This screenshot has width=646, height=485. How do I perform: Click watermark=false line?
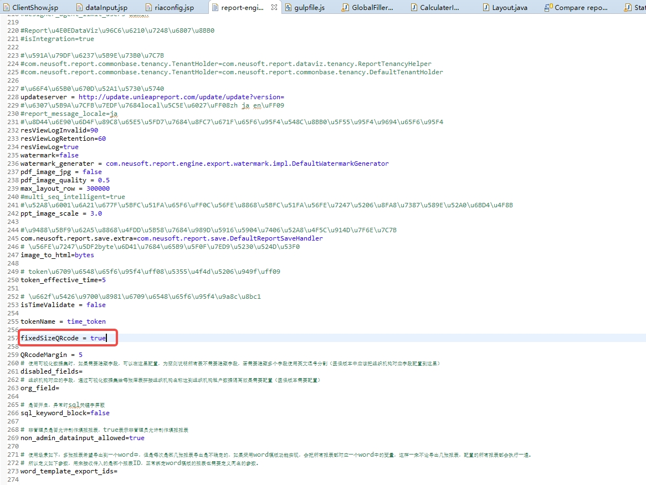(49, 155)
